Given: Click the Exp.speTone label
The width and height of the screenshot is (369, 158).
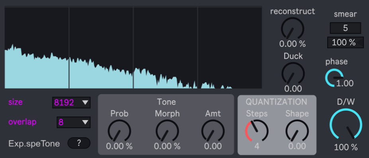Looking at the screenshot, I should 34,143.
